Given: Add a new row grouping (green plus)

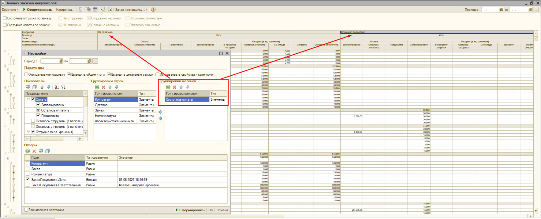Looking at the screenshot, I should pos(97,87).
